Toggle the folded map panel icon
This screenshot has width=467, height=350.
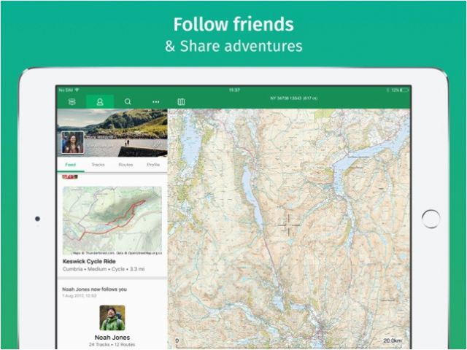click(x=181, y=102)
